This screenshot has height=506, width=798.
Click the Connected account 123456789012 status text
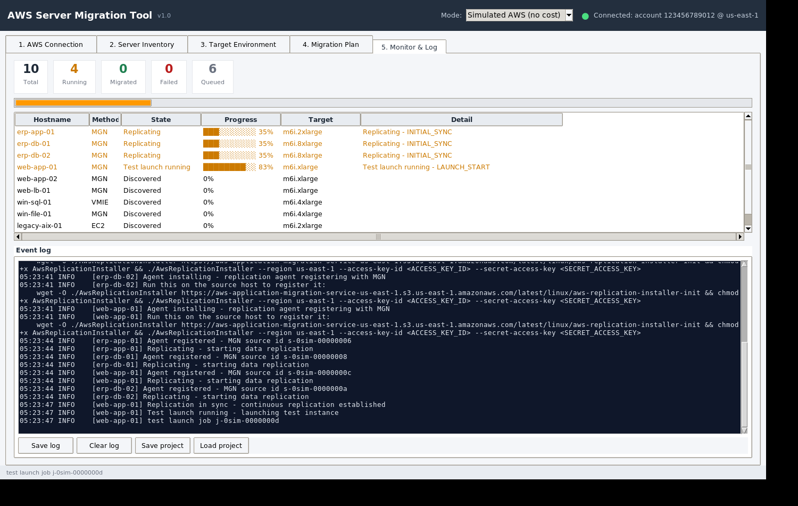(x=676, y=15)
